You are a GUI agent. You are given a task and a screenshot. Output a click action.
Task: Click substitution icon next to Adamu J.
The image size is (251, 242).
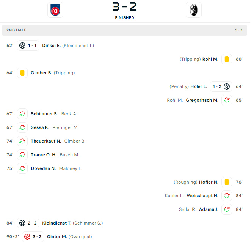point(227,209)
